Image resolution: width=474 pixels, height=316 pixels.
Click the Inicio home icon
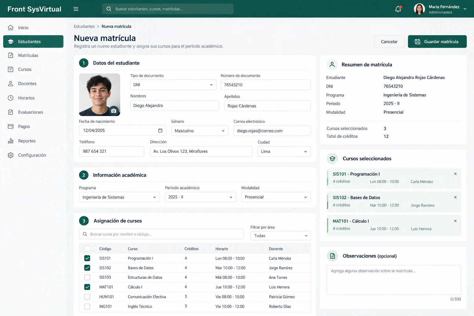coord(11,27)
